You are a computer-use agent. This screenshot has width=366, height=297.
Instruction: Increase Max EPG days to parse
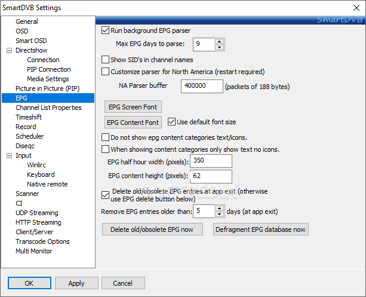(x=219, y=42)
